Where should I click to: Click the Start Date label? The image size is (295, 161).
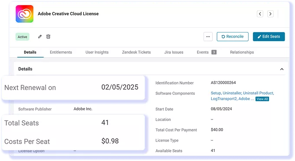tap(164, 109)
